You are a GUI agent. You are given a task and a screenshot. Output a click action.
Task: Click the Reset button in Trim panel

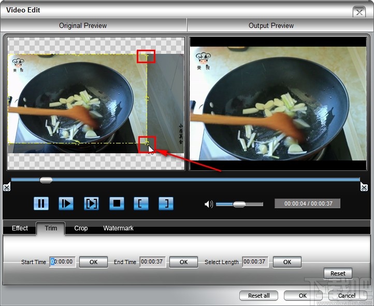point(338,273)
